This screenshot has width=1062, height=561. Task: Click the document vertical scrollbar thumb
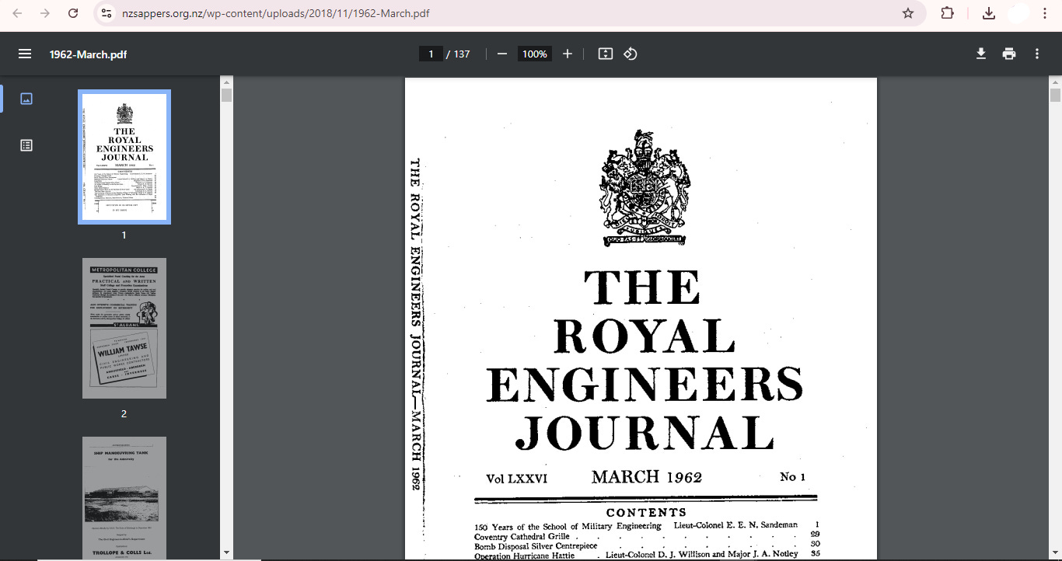click(x=1055, y=95)
